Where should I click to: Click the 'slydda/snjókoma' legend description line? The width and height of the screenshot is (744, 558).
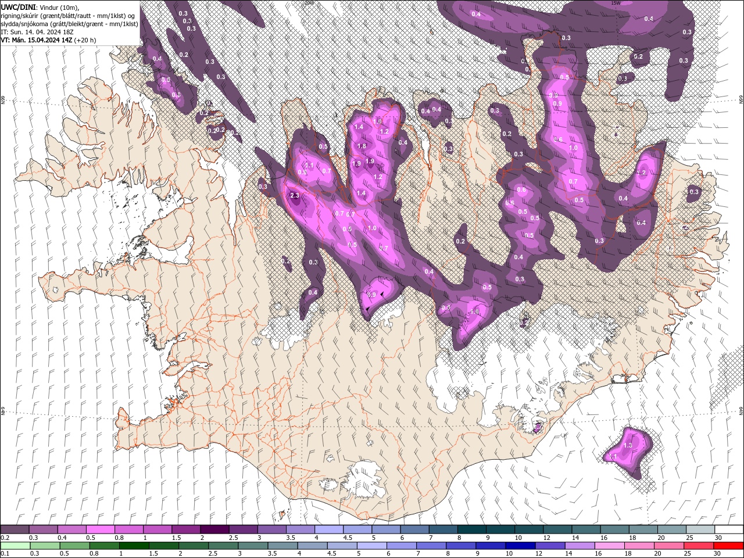click(x=70, y=24)
